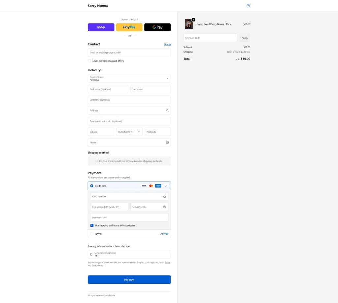Click the PayPal logo in payment options
The image size is (338, 303).
[x=164, y=234]
